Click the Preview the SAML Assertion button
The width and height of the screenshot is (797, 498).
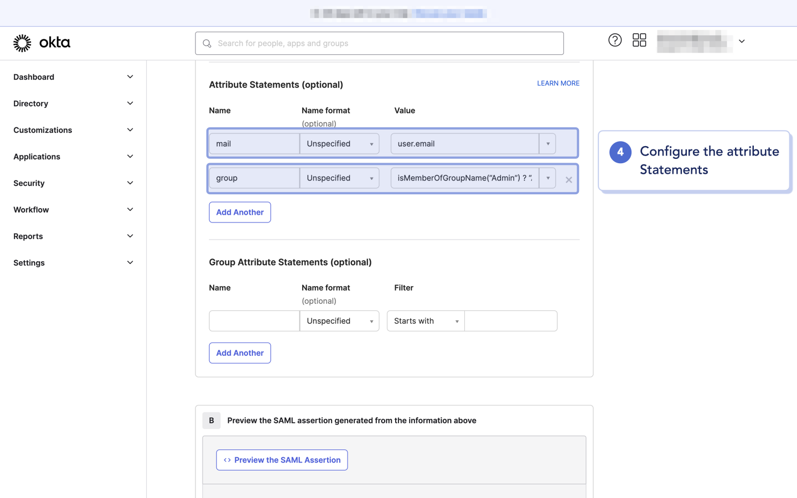(x=282, y=460)
